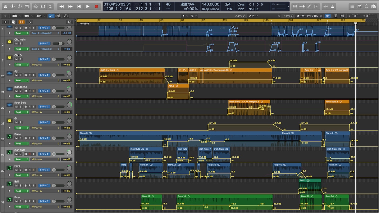Click the 3/4 time signature display
The height and width of the screenshot is (213, 379).
click(x=228, y=4)
